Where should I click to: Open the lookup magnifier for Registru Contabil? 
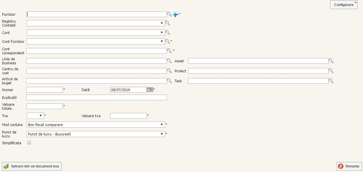[168, 23]
